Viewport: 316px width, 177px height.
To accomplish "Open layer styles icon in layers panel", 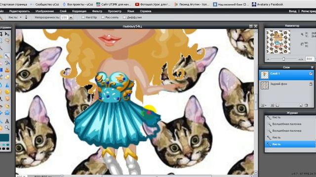I will pyautogui.click(x=277, y=105).
